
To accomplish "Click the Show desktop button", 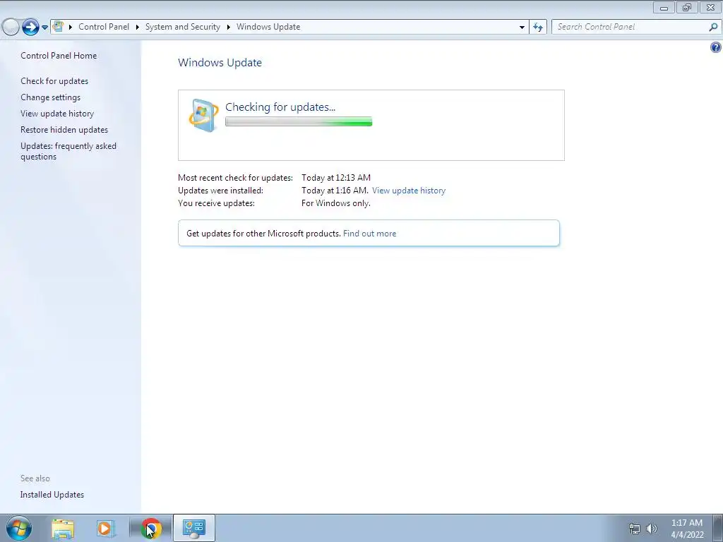I will [x=717, y=528].
